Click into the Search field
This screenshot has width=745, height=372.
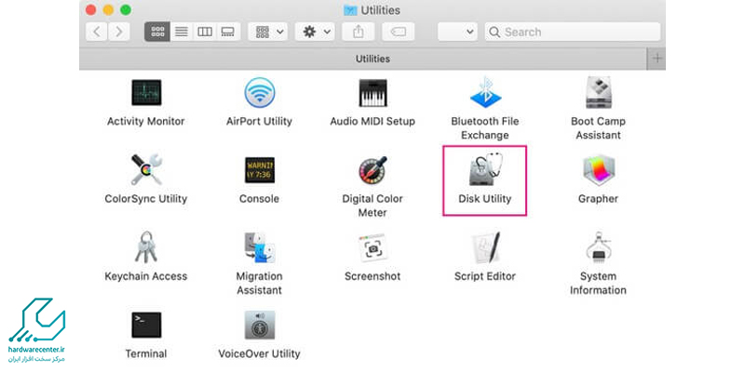(x=573, y=32)
